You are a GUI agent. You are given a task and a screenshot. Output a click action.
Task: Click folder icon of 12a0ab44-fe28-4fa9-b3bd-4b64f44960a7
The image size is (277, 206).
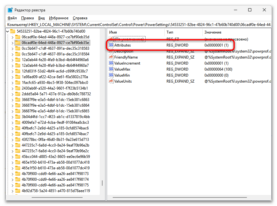(x=17, y=65)
